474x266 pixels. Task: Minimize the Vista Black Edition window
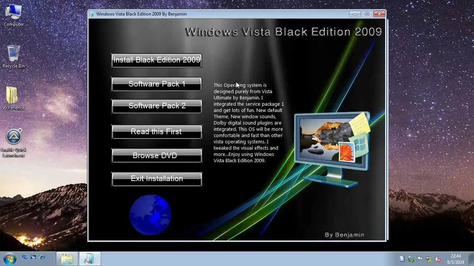click(355, 14)
